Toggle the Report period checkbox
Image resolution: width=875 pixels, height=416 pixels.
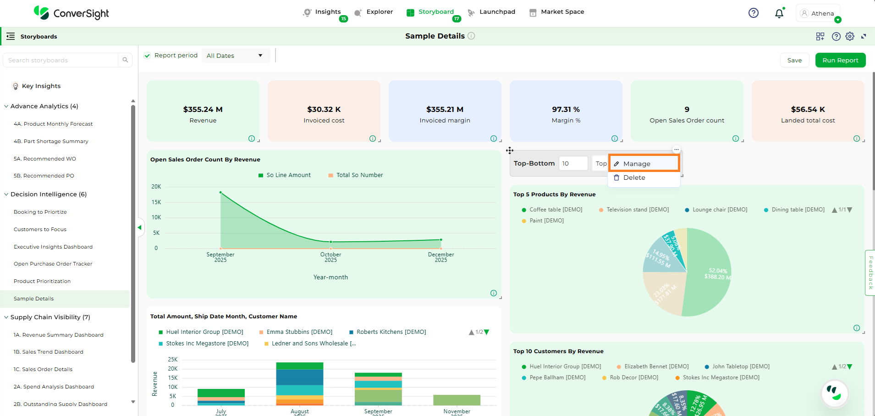coord(147,55)
